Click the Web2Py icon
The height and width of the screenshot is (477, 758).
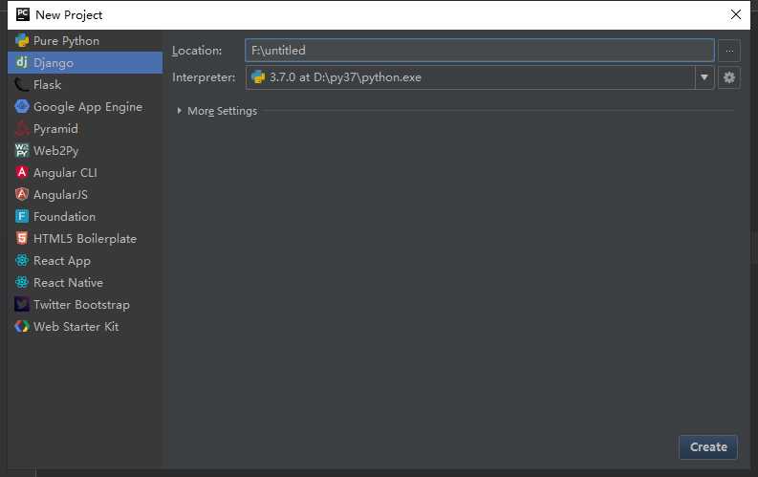coord(22,150)
